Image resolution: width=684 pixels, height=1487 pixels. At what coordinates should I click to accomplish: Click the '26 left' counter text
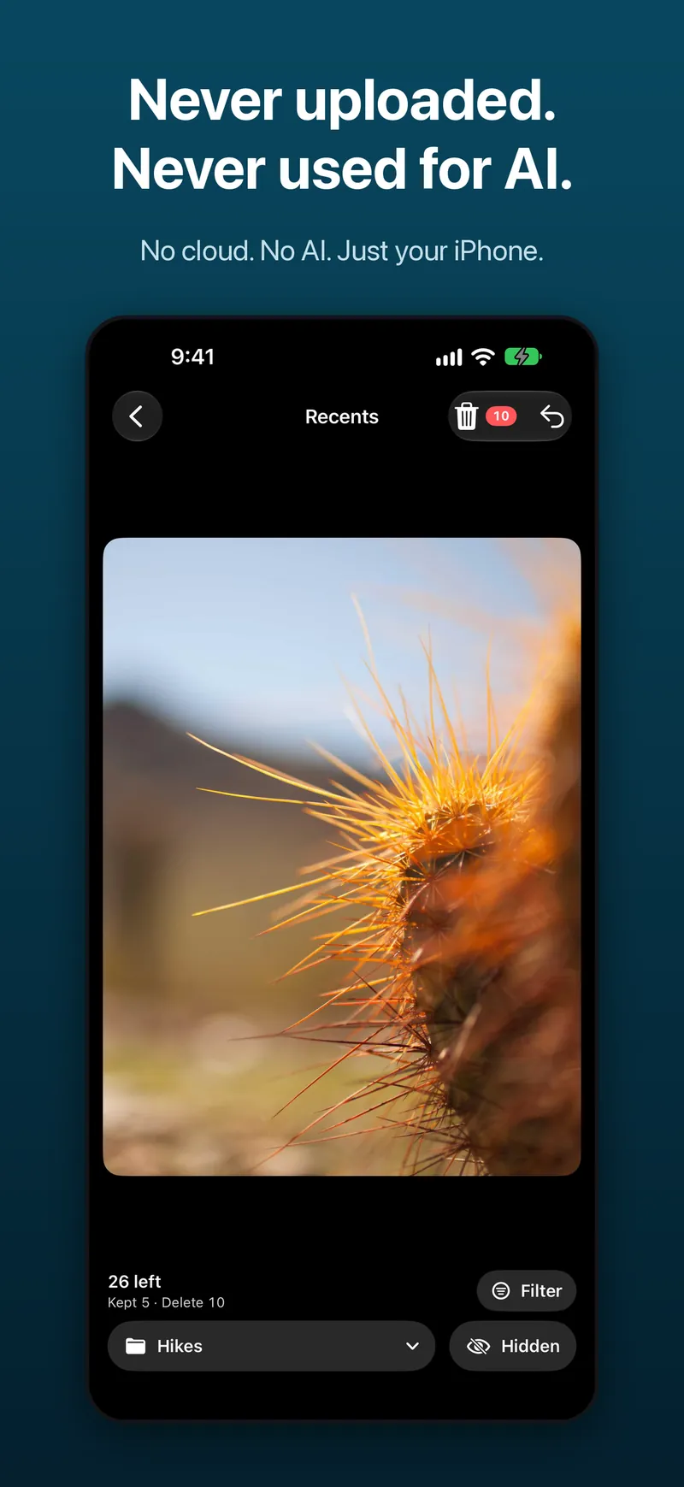click(134, 1281)
